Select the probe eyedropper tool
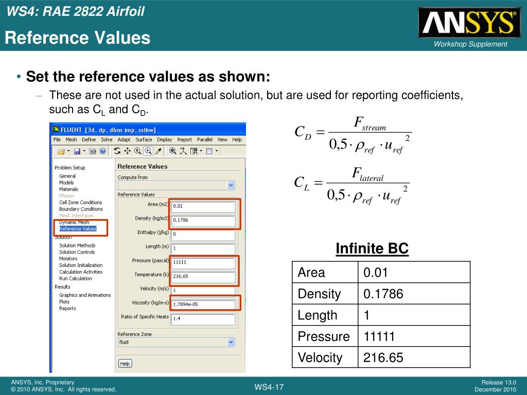 158,151
